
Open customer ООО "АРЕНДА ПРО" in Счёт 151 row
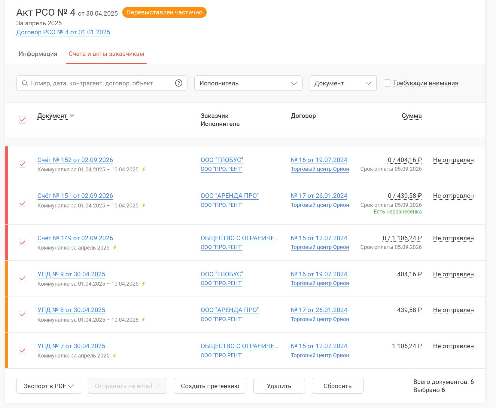coord(230,196)
